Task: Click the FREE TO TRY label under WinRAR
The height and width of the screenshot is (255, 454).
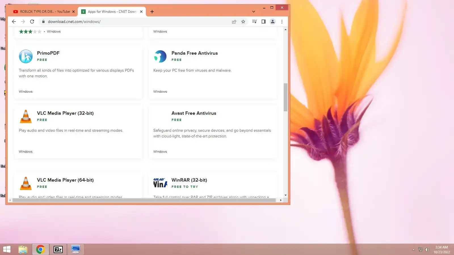Action: (x=185, y=187)
